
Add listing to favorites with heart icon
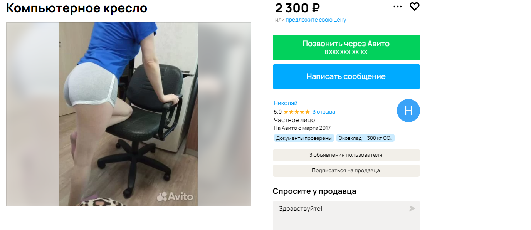(x=414, y=7)
